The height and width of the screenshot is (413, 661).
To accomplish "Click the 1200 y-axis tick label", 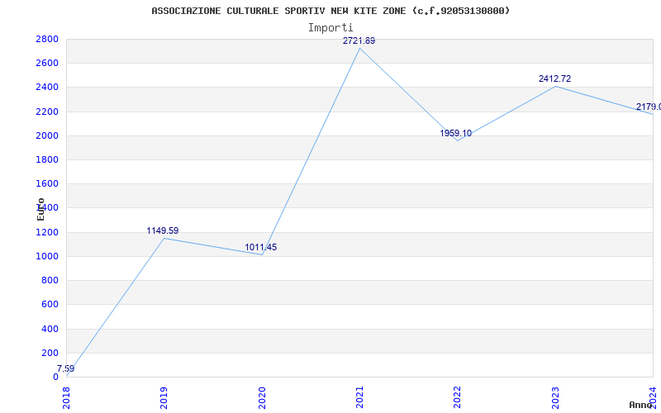I will [47, 232].
